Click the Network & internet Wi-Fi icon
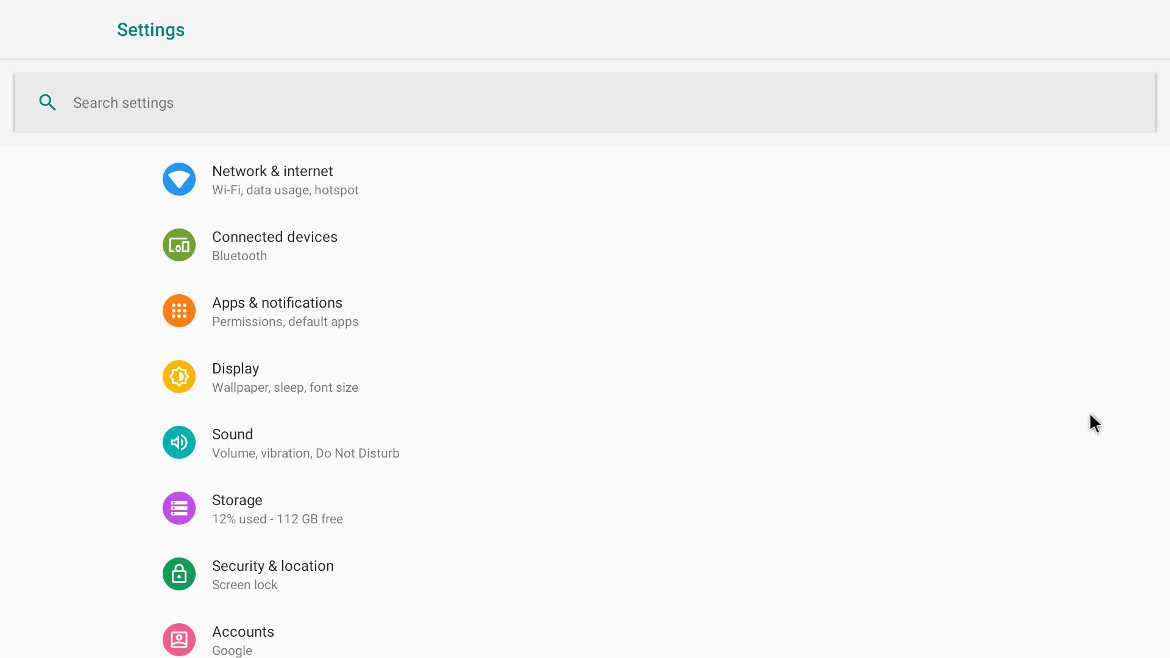Screen dimensions: 1170x658 (x=179, y=179)
